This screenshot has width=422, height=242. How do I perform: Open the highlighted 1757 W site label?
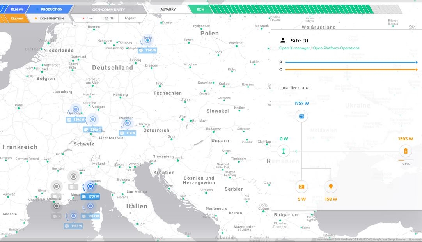click(90, 196)
